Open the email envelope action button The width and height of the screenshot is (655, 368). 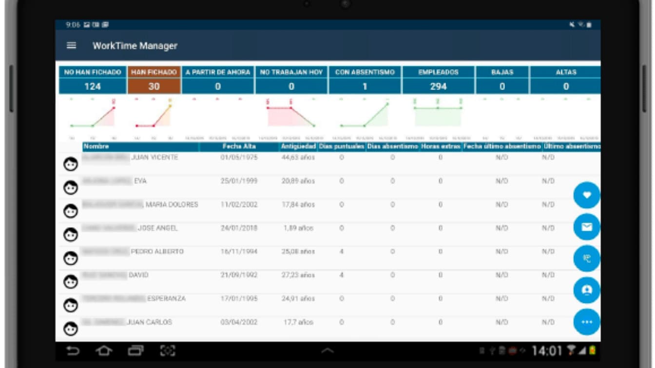click(587, 226)
